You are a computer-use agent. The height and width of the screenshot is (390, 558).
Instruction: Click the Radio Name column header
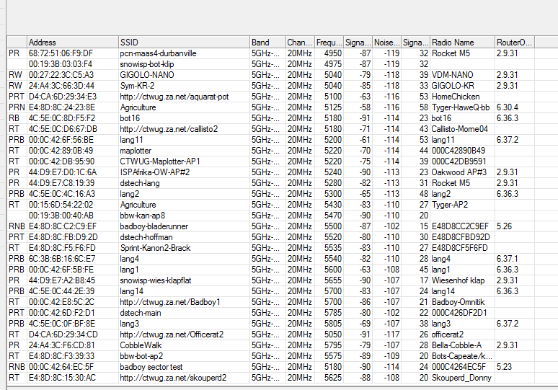click(x=462, y=43)
